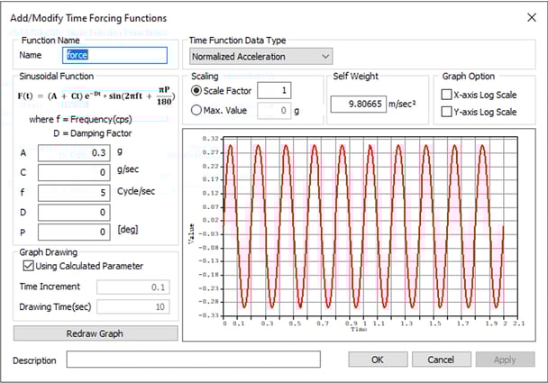Image resolution: width=548 pixels, height=383 pixels.
Task: Select the Max. Value radio button
Action: click(x=198, y=111)
